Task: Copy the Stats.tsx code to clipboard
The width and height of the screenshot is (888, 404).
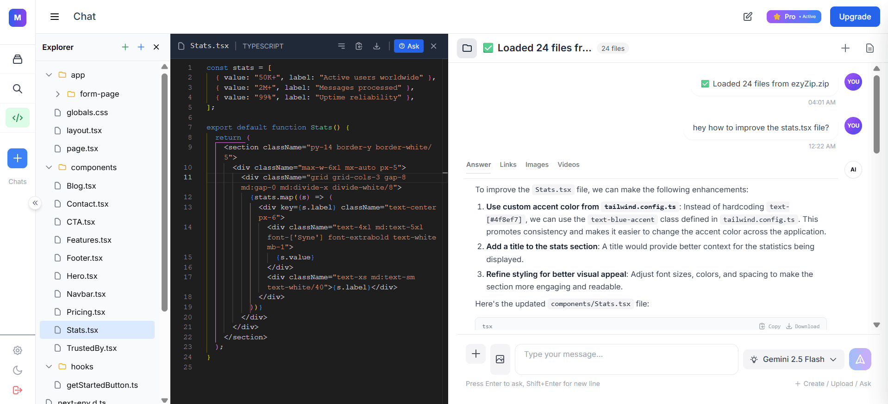Action: tap(359, 46)
